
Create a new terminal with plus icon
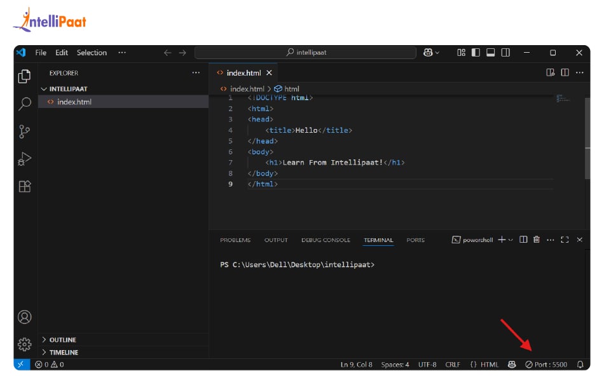click(502, 240)
